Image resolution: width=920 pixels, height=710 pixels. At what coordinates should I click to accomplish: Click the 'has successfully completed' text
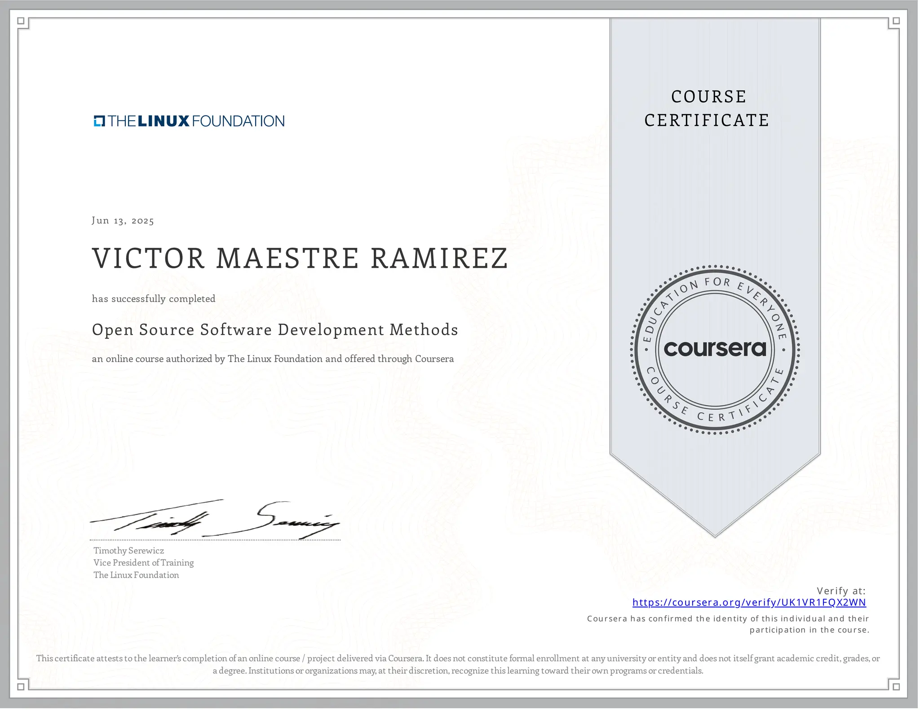(x=154, y=299)
